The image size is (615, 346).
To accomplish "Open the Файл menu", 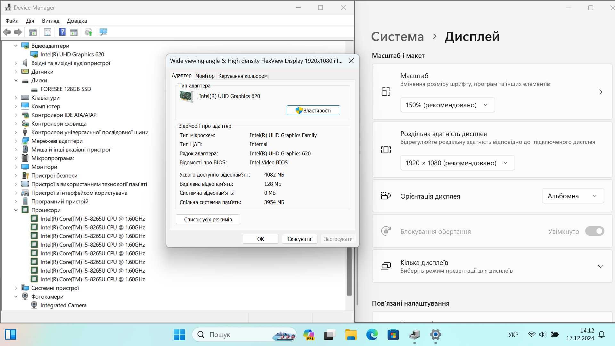I will tap(12, 21).
